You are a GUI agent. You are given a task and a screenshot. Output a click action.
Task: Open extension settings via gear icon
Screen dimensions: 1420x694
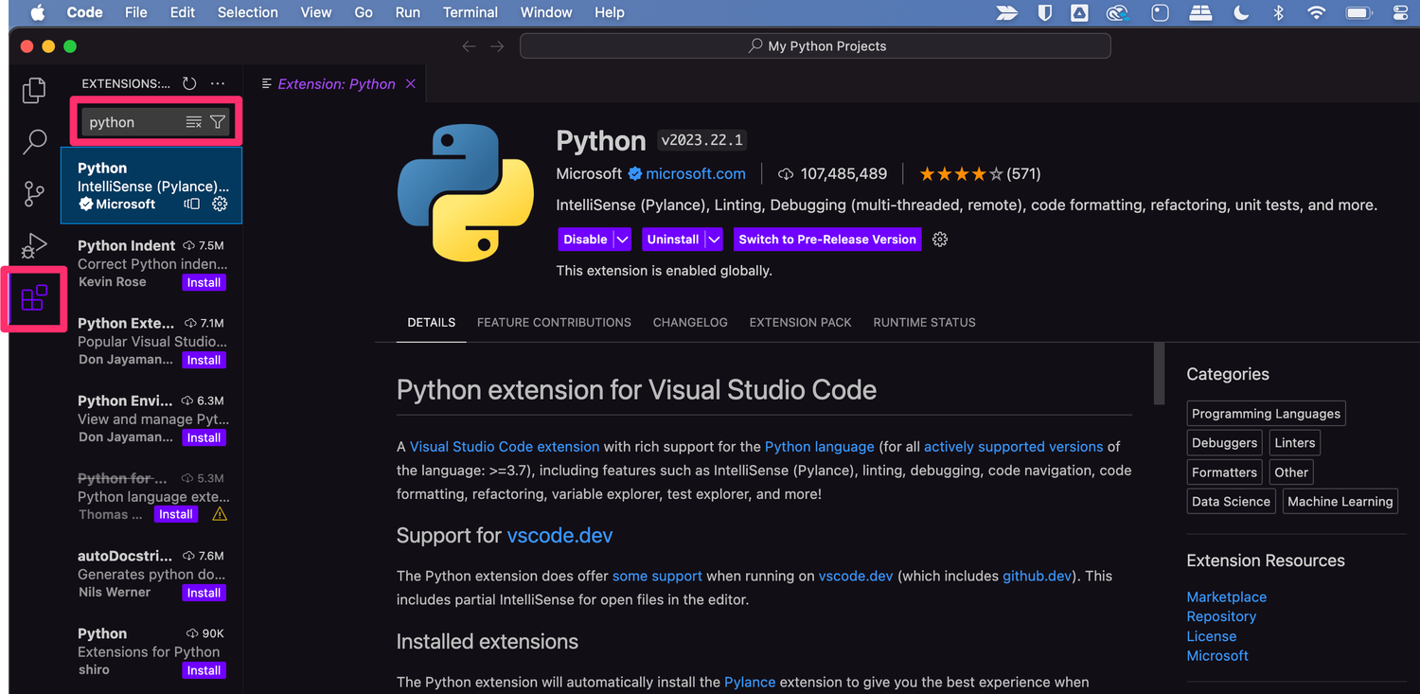point(939,240)
